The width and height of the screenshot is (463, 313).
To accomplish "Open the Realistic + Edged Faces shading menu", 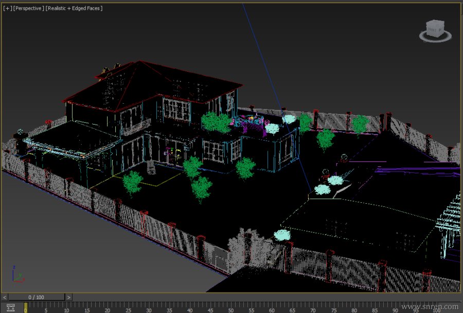I will [74, 8].
